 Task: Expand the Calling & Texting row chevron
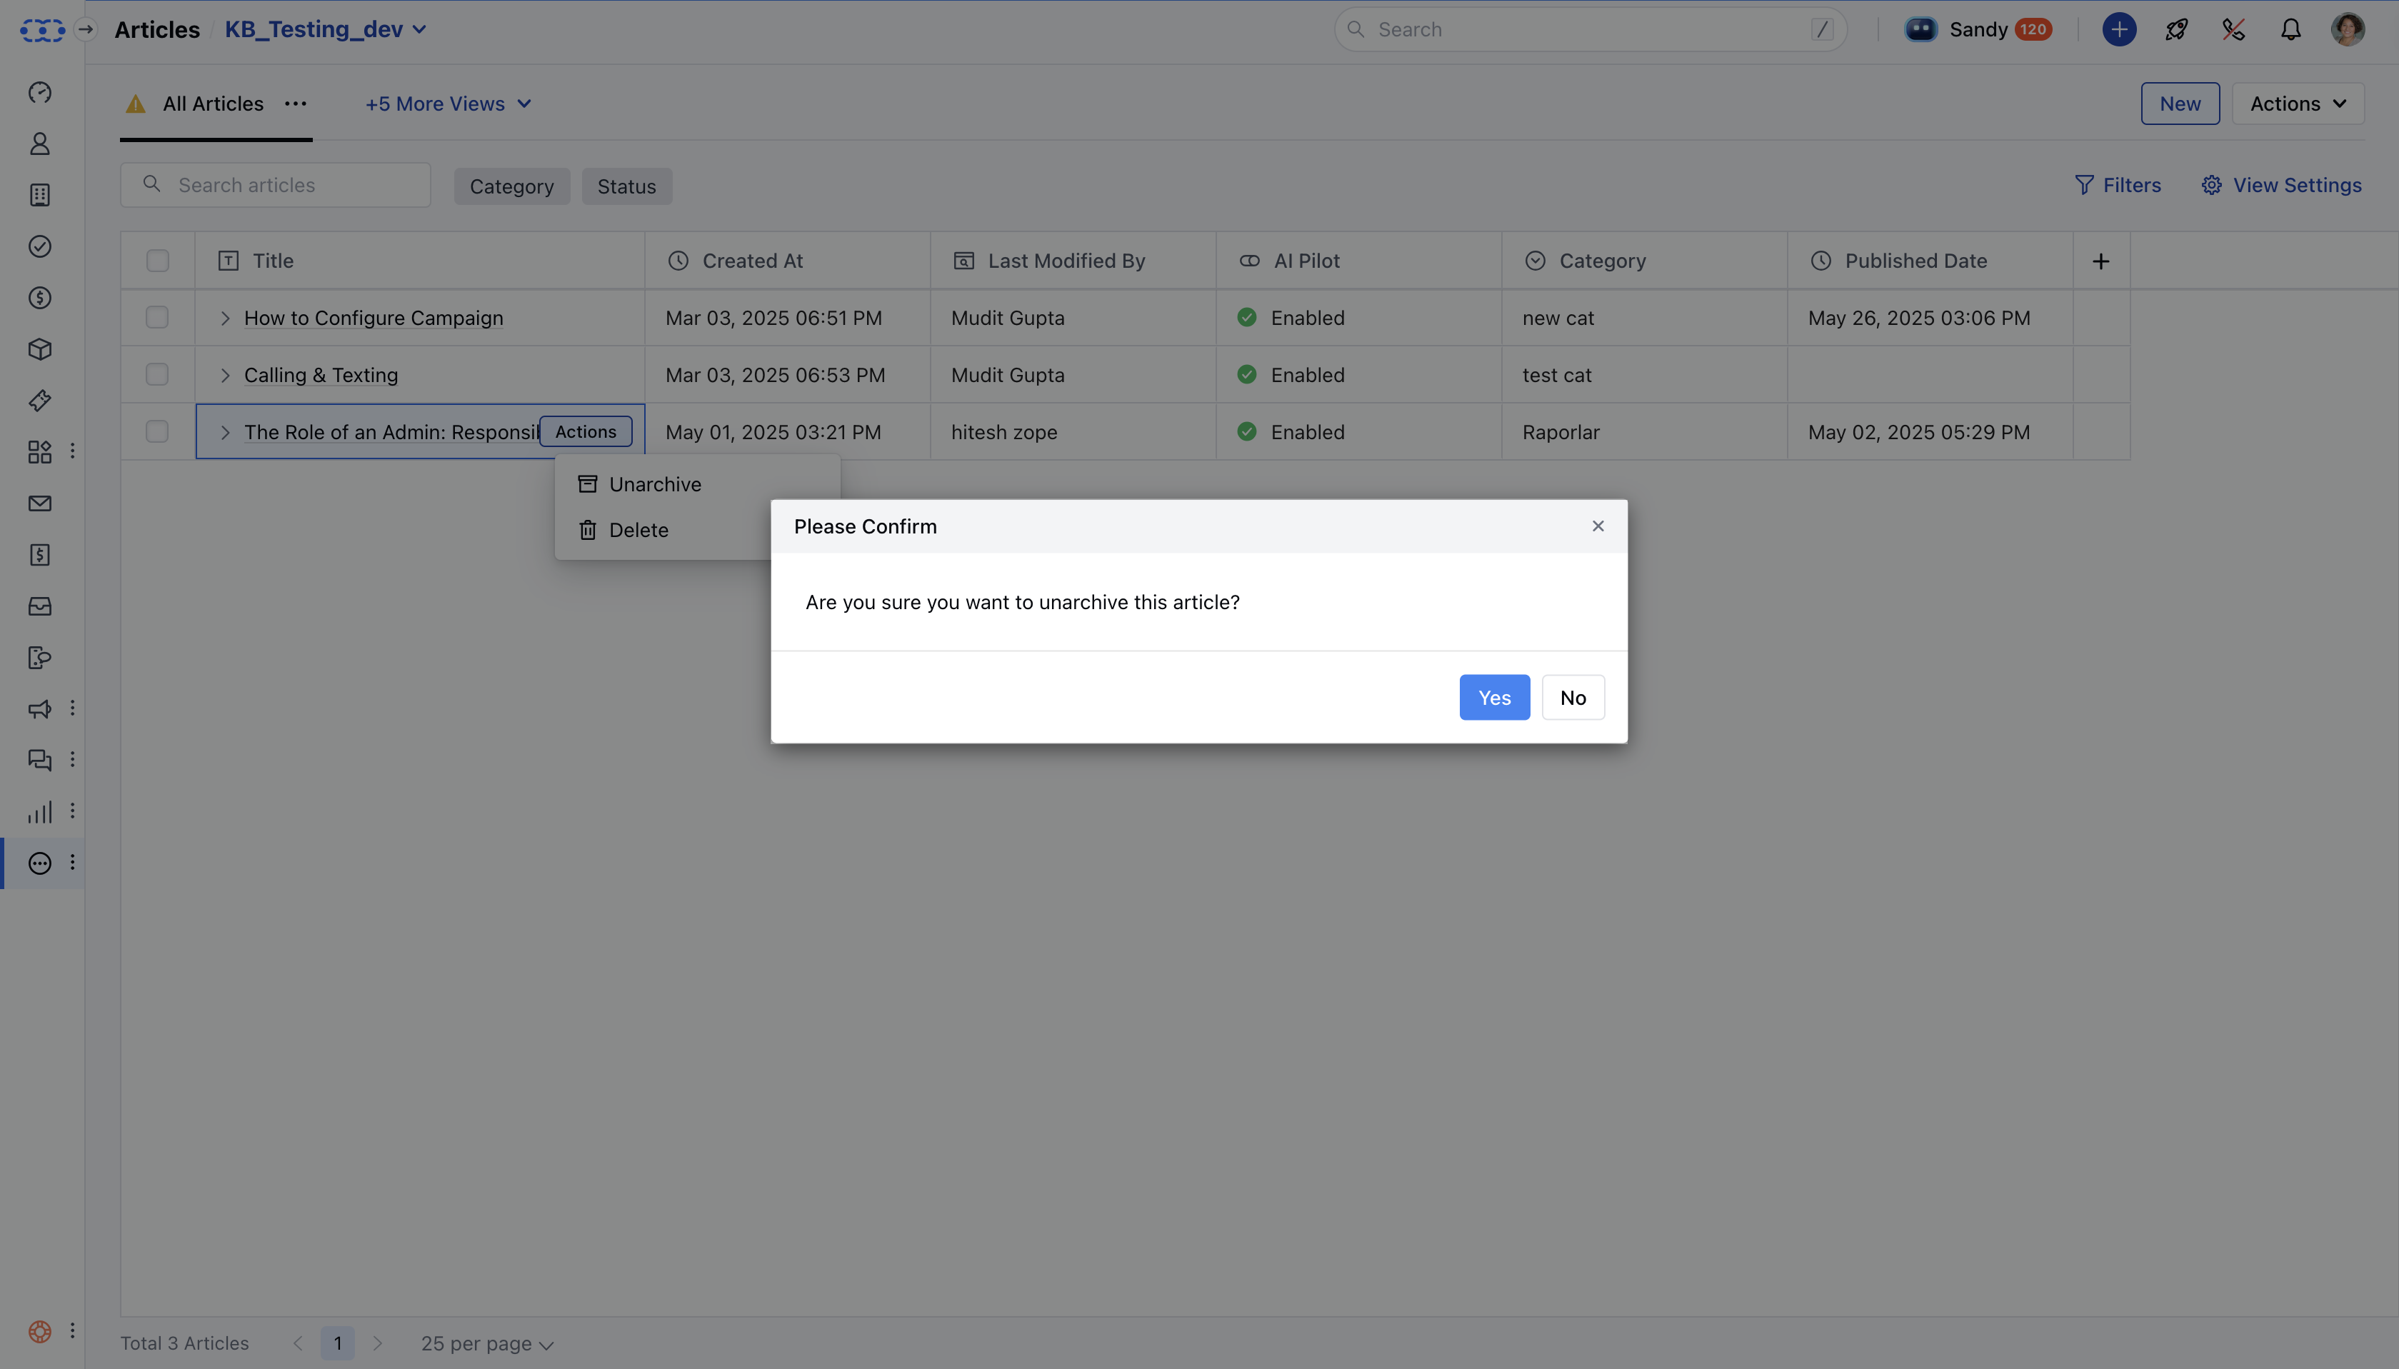tap(225, 375)
